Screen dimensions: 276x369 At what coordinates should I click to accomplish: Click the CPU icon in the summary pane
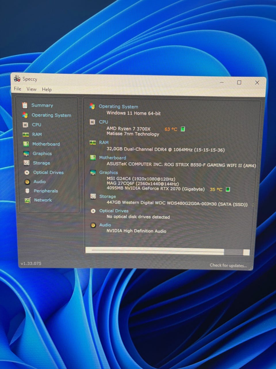92,122
